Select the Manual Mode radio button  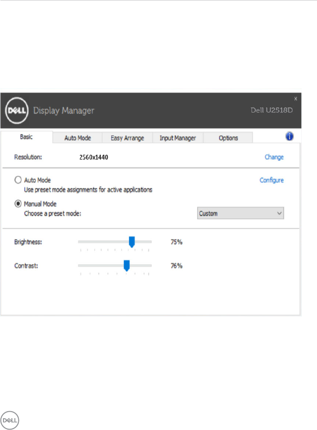tap(18, 203)
